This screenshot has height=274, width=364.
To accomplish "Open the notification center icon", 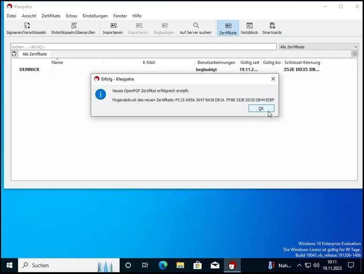I will coord(351,265).
